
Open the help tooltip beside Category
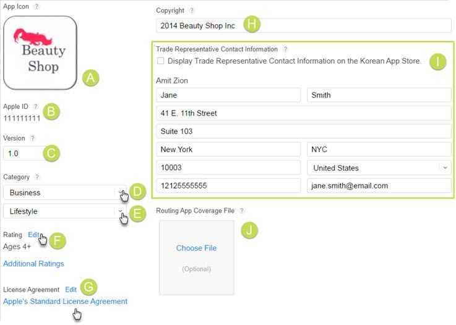pyautogui.click(x=38, y=177)
